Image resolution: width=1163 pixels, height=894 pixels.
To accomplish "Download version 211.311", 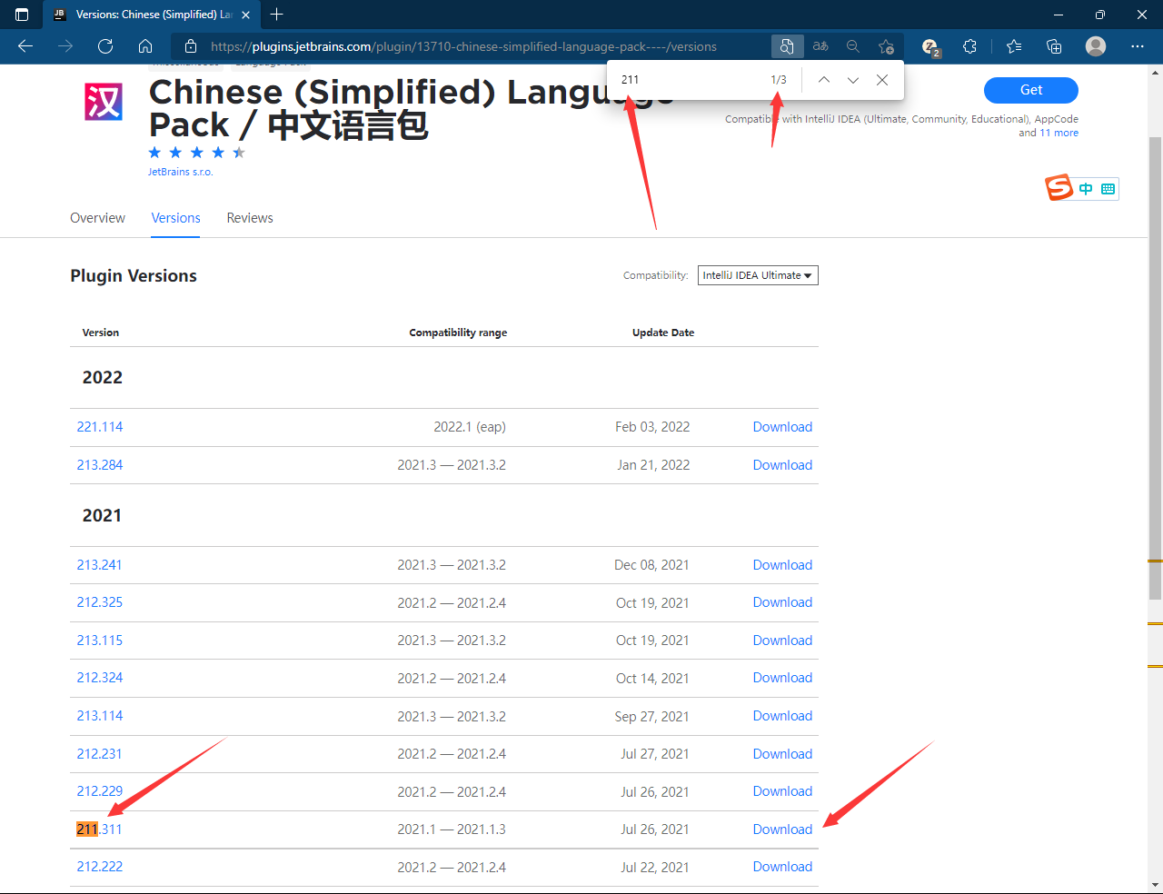I will tap(782, 829).
